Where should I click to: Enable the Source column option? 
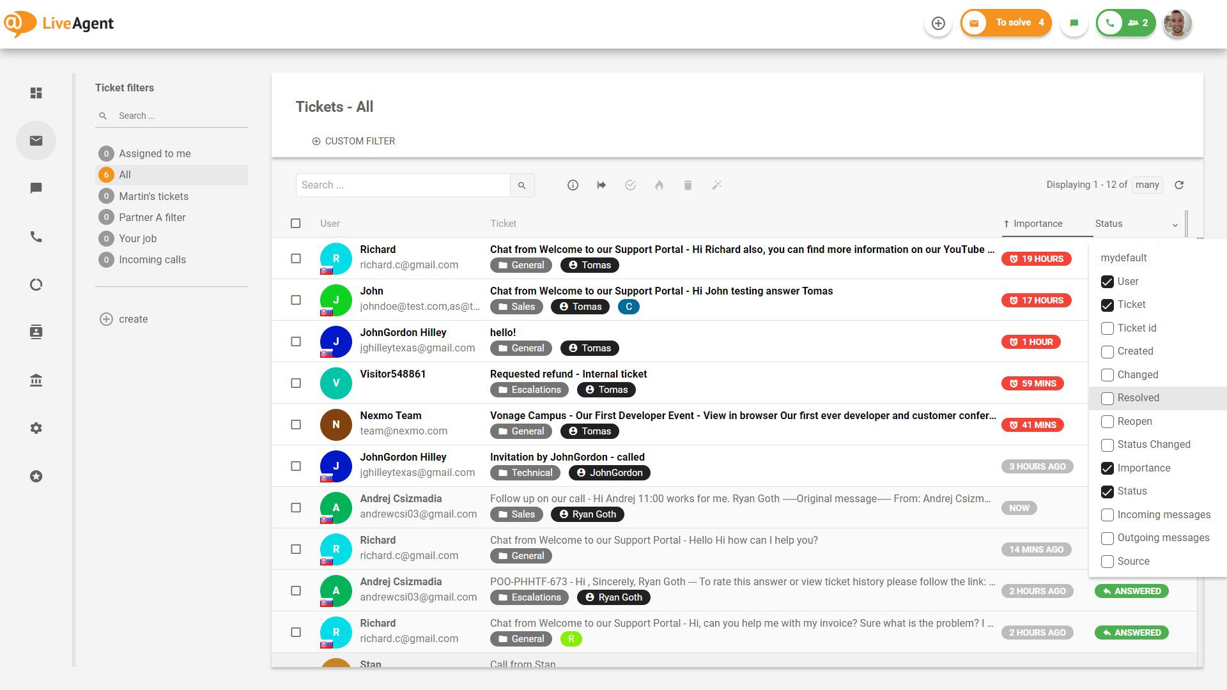(x=1107, y=562)
